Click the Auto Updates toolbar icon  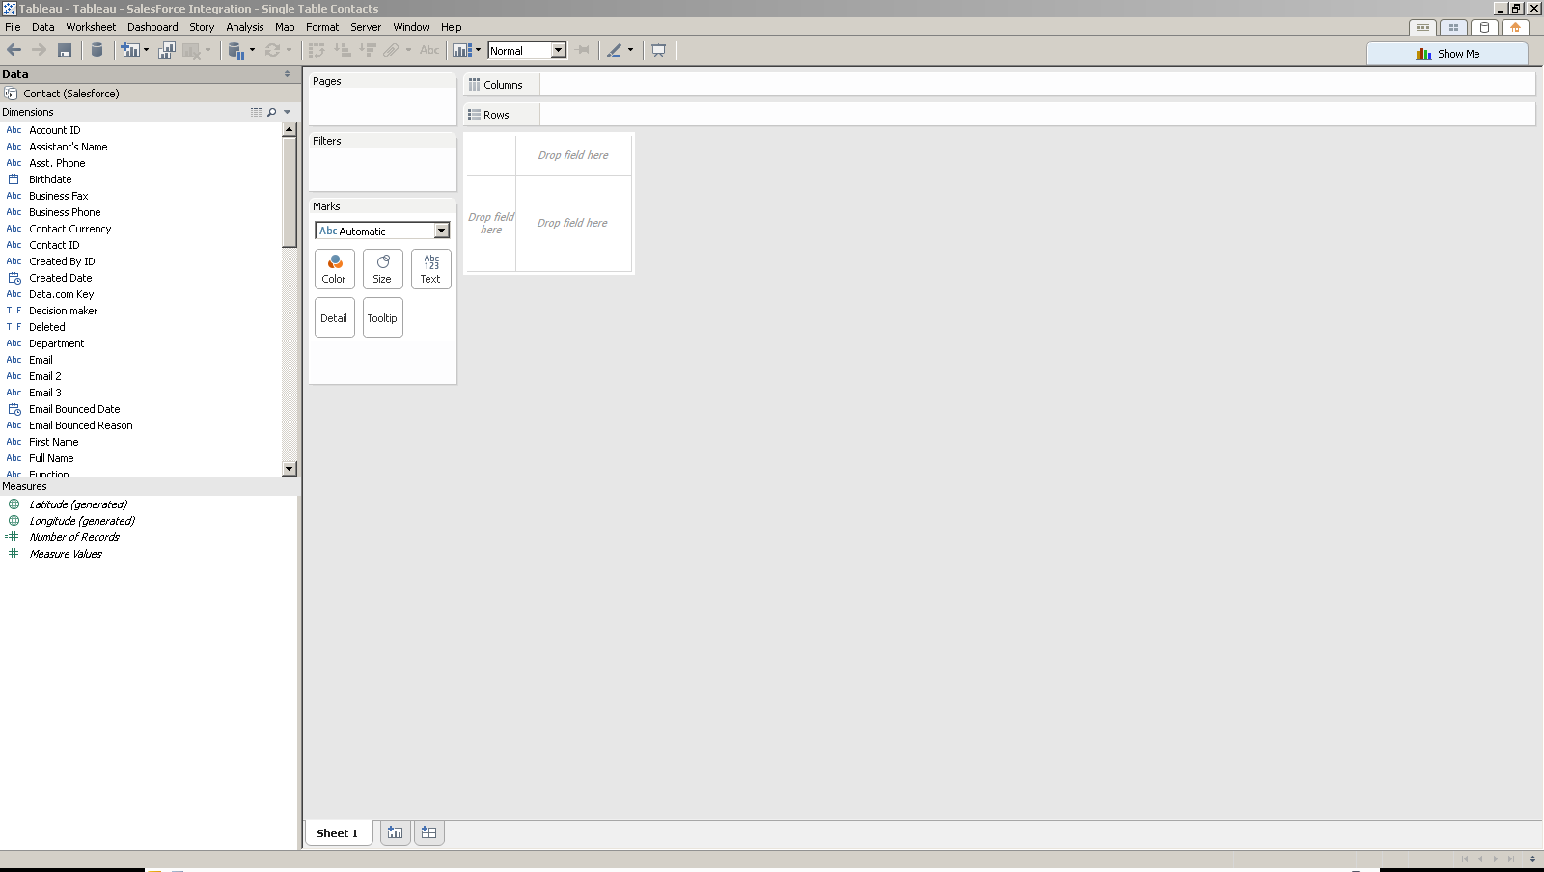pyautogui.click(x=235, y=50)
